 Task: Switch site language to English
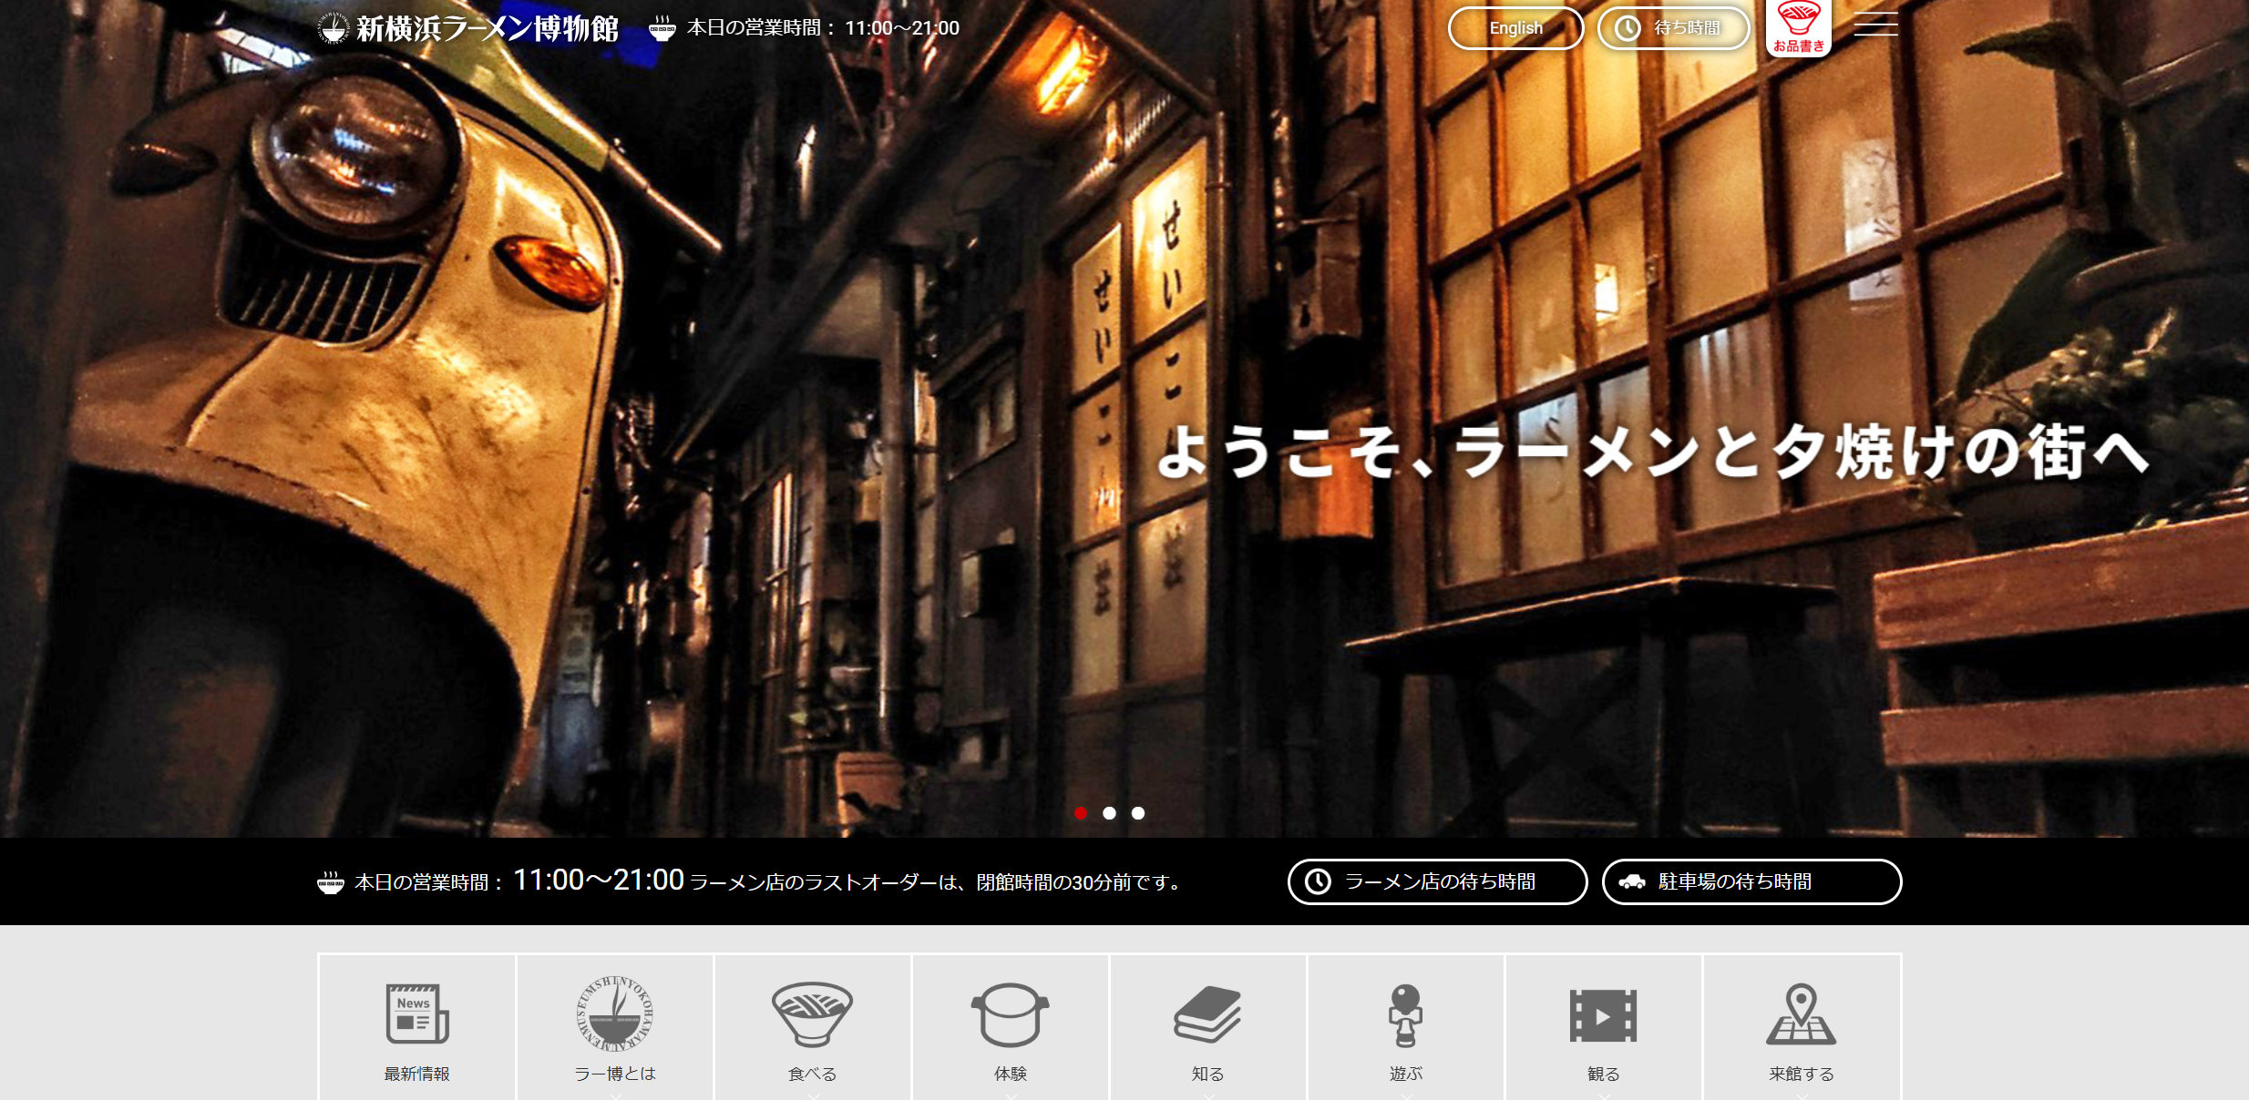(1515, 28)
